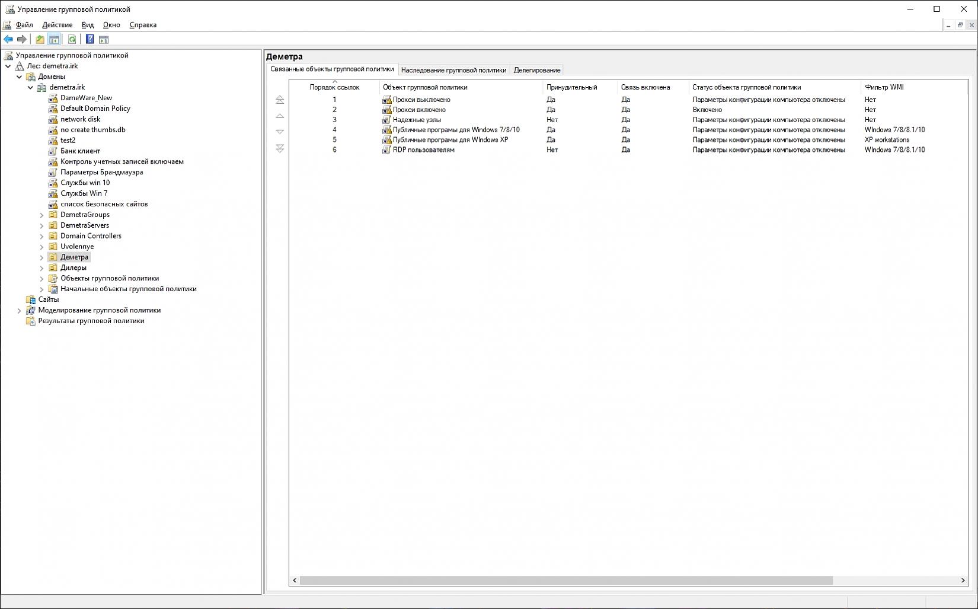Expand Моделирование групповой политики node

coord(19,311)
